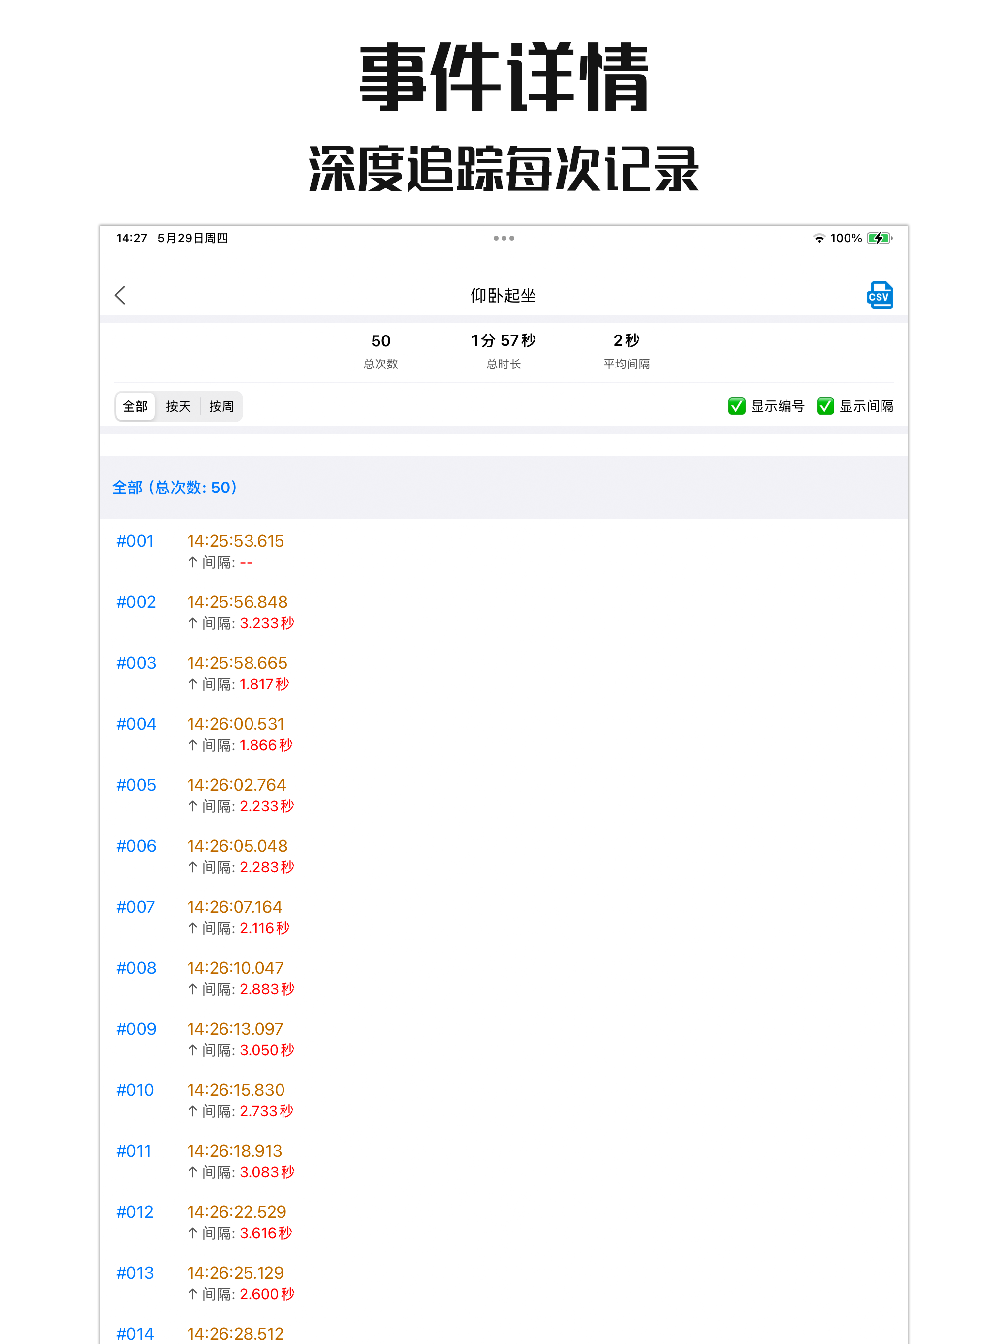1008x1344 pixels.
Task: Switch to the 按周 tab
Action: coord(221,406)
